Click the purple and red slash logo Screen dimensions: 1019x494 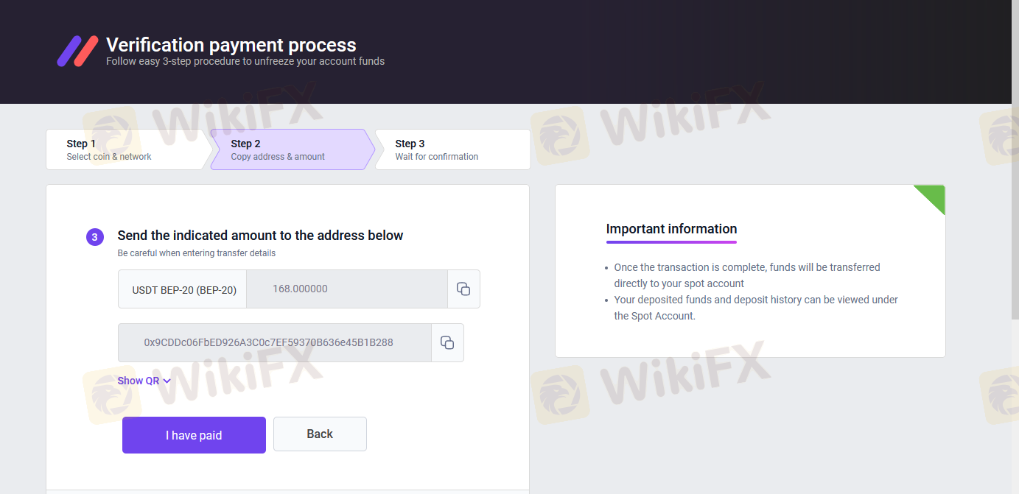[77, 51]
